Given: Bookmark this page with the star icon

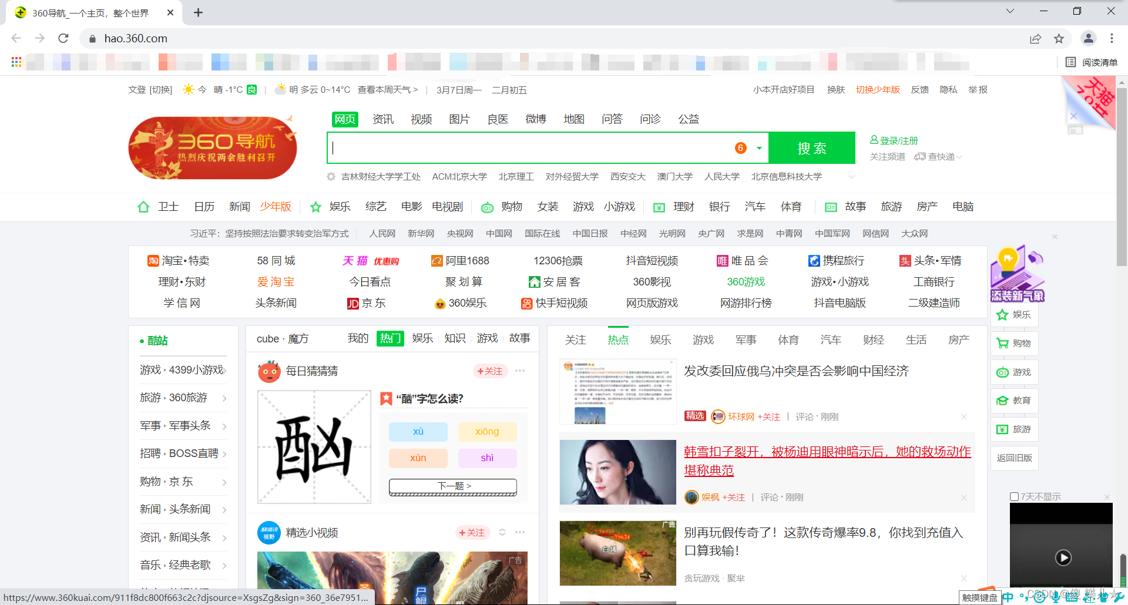Looking at the screenshot, I should tap(1059, 38).
